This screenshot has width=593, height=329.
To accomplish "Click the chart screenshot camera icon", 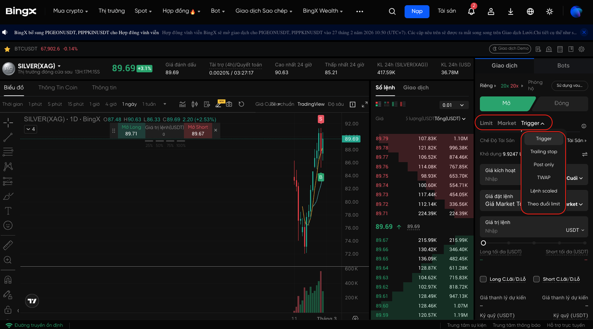I will (x=229, y=104).
